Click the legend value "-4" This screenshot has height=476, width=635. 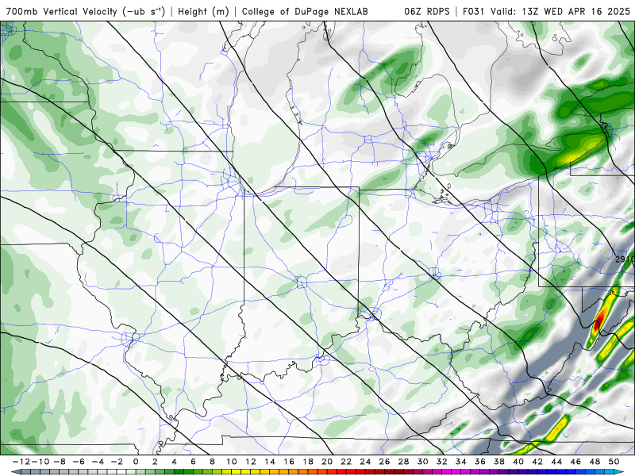tap(97, 462)
